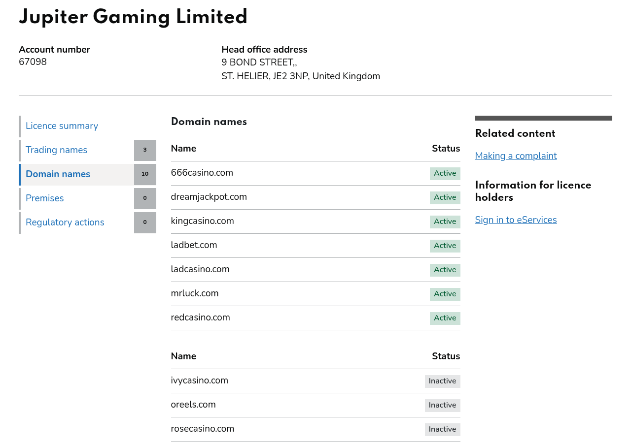Select the ladcasino.com domain name
631x443 pixels.
[200, 269]
